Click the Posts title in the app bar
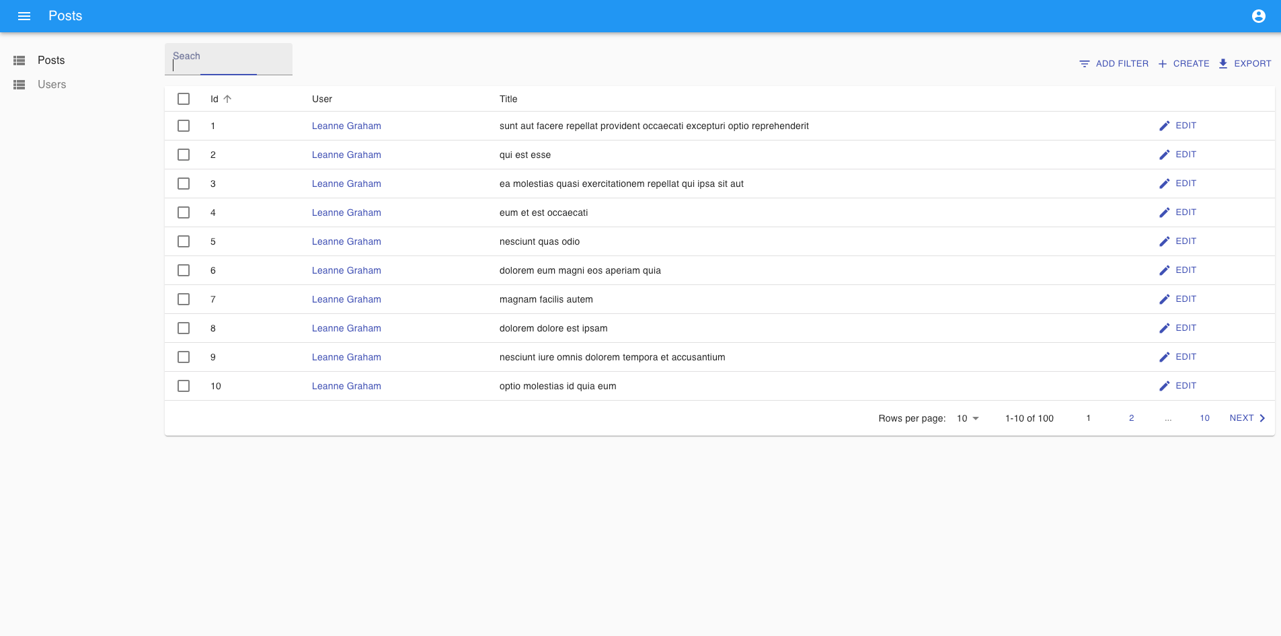The width and height of the screenshot is (1281, 636). [x=65, y=16]
